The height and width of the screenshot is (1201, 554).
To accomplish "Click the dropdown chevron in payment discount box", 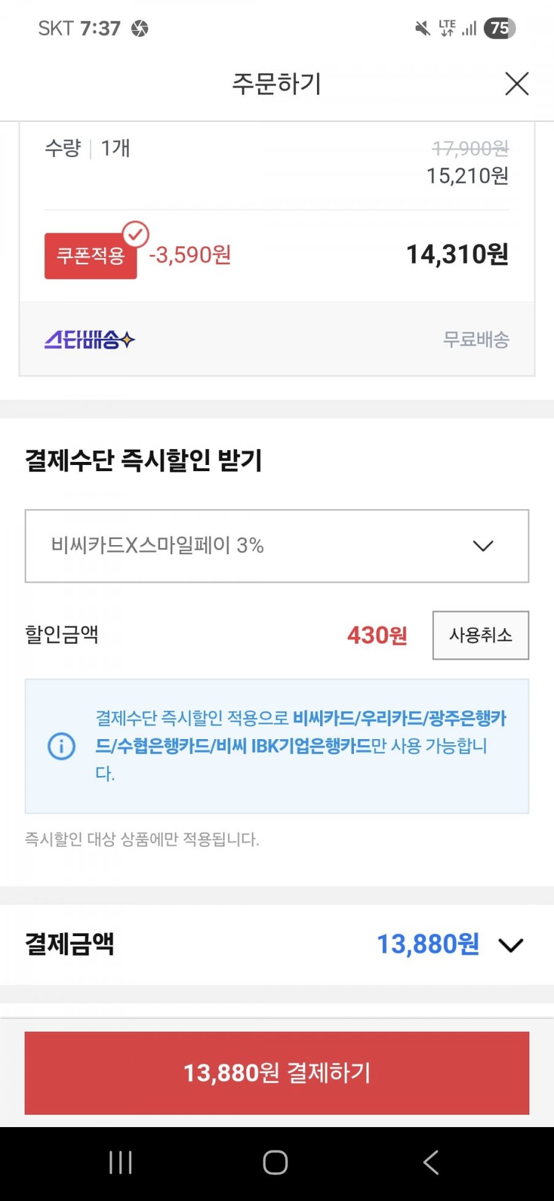I will pyautogui.click(x=483, y=546).
